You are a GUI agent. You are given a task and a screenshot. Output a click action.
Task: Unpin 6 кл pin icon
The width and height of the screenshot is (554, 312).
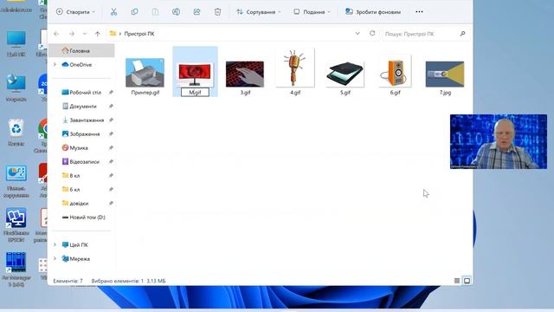click(x=111, y=189)
